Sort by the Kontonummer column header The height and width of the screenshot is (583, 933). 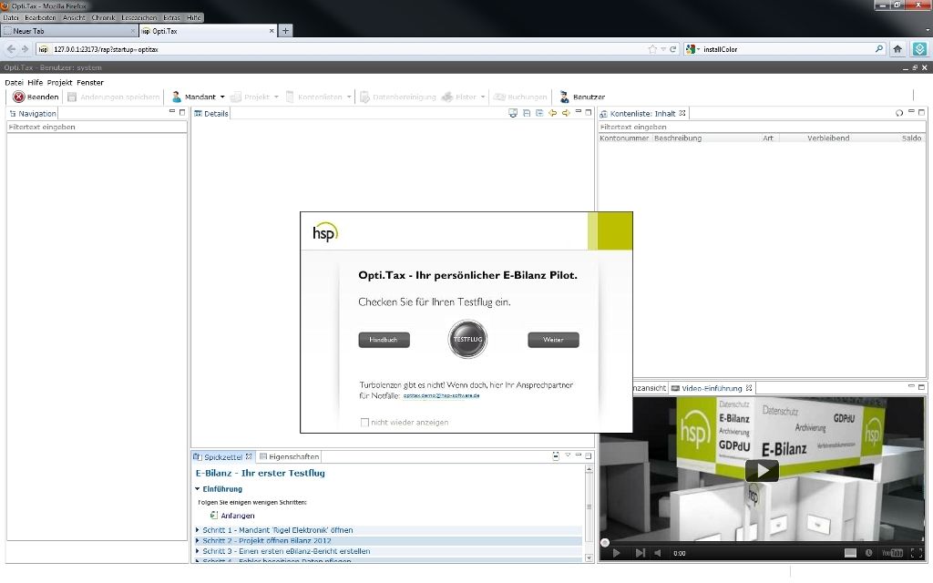(x=624, y=138)
